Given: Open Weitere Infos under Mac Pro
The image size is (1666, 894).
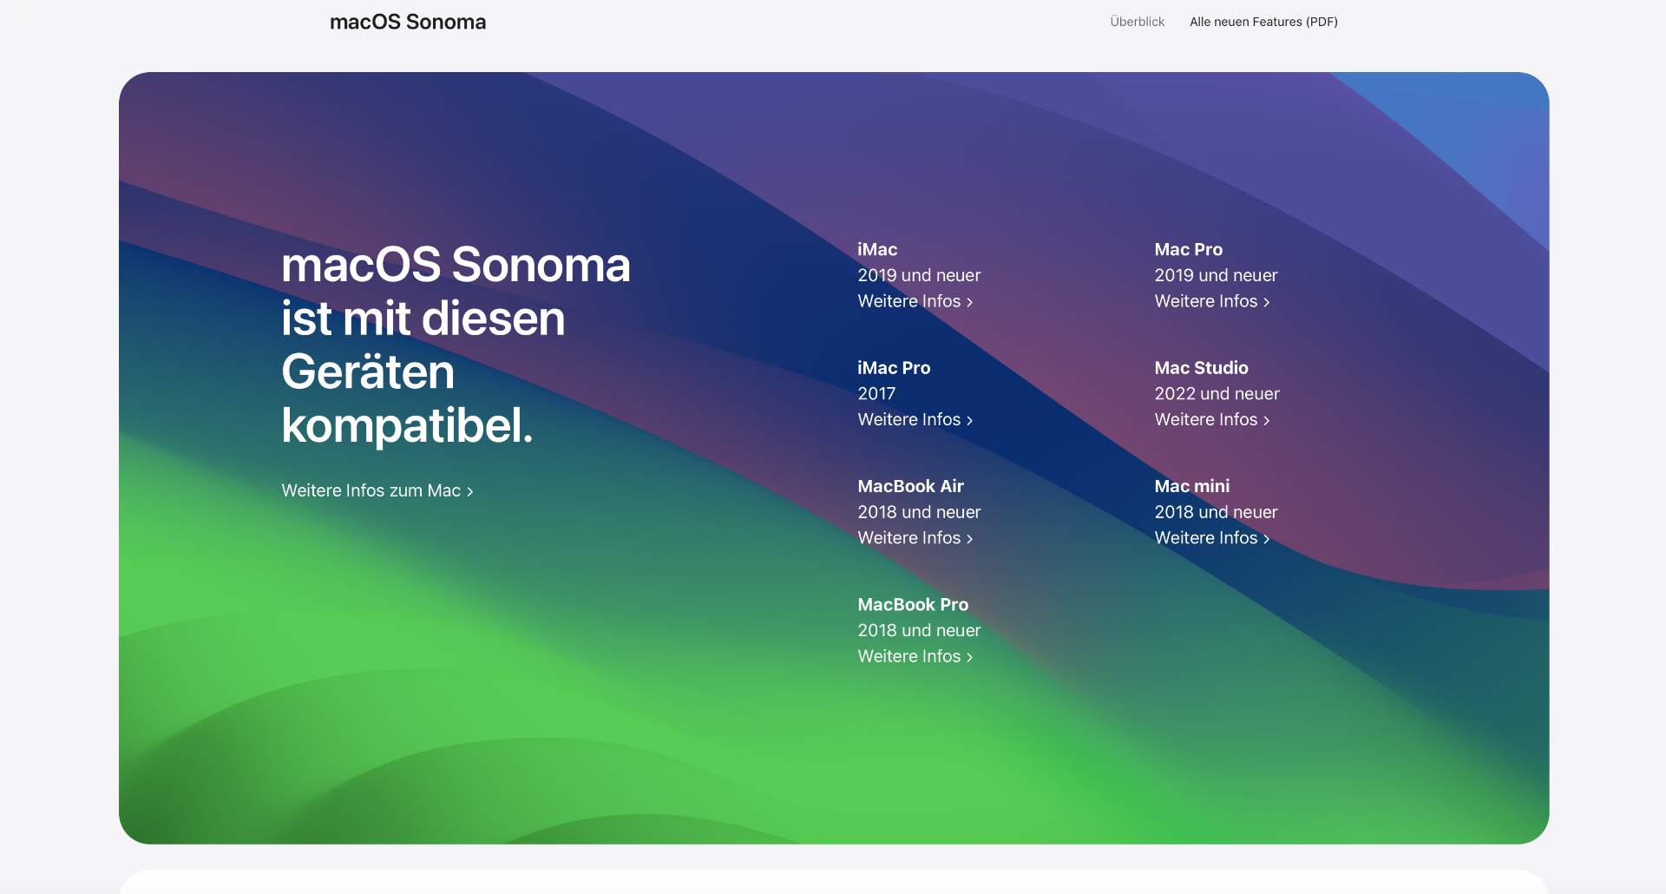Looking at the screenshot, I should [1205, 301].
